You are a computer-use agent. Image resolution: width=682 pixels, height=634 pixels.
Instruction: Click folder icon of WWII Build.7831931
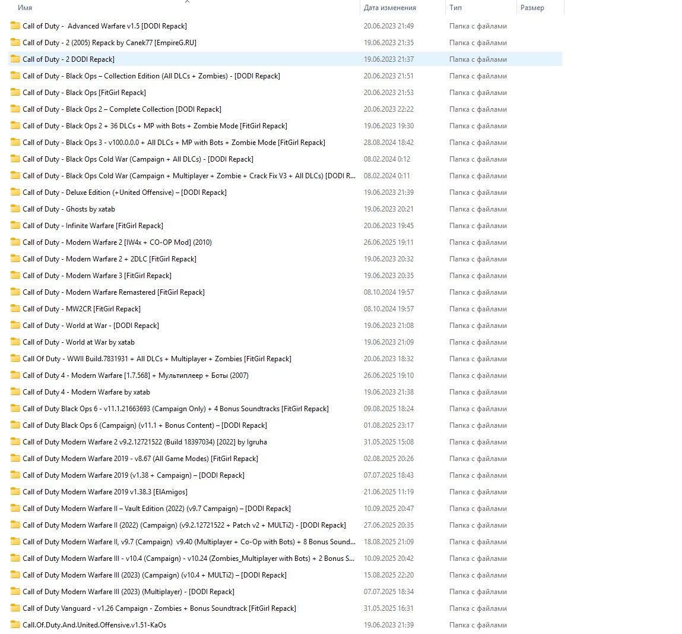15,359
